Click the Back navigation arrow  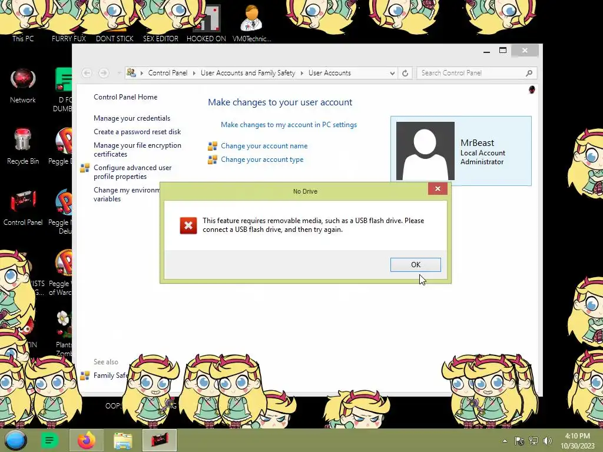(87, 72)
